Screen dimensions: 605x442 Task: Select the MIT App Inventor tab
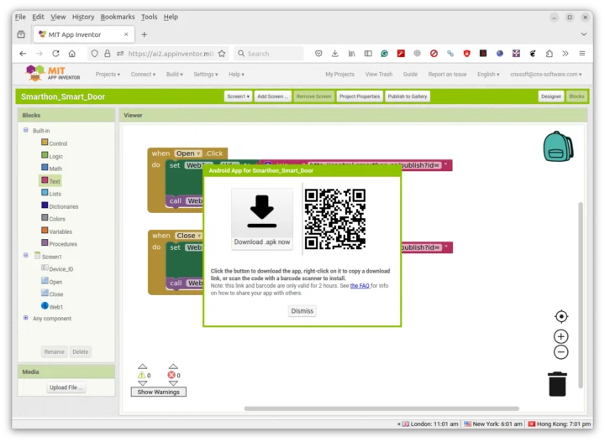[84, 34]
